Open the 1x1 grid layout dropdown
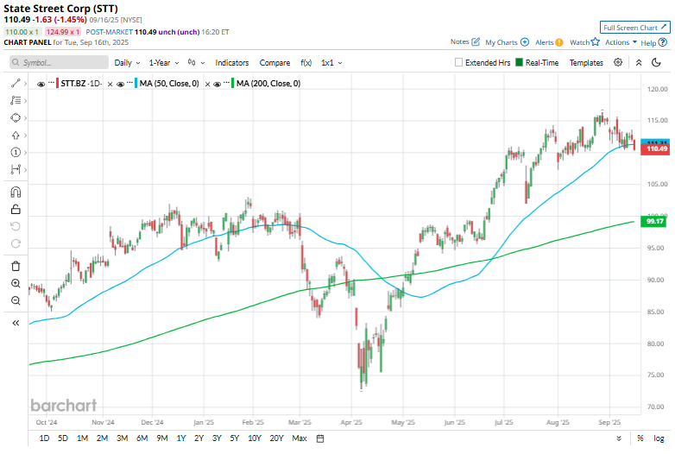675x454 pixels. (331, 63)
